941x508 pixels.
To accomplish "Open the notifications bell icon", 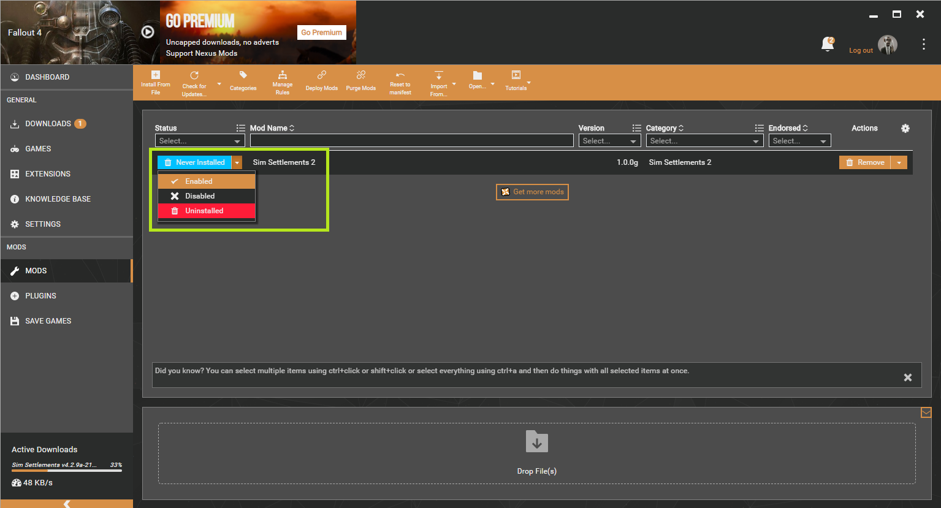I will tap(828, 44).
